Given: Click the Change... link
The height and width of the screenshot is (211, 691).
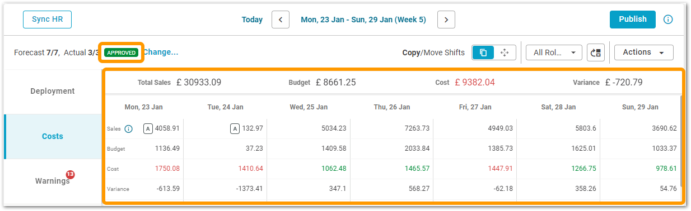Looking at the screenshot, I should (161, 52).
